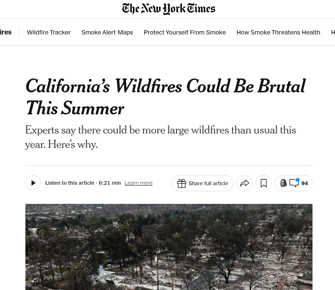335x290 pixels.
Task: Play the article audio
Action: [33, 183]
